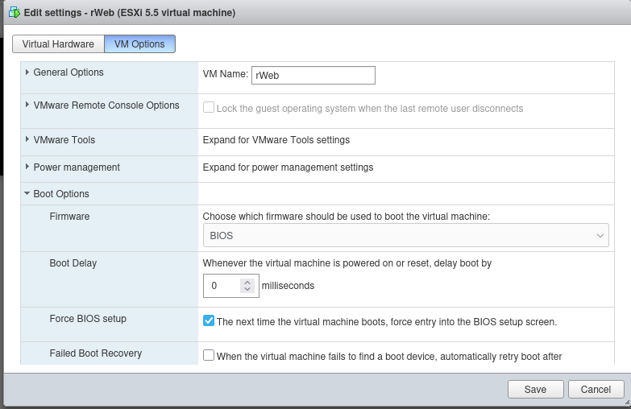Enable the Failed Boot Recovery checkbox

[209, 355]
